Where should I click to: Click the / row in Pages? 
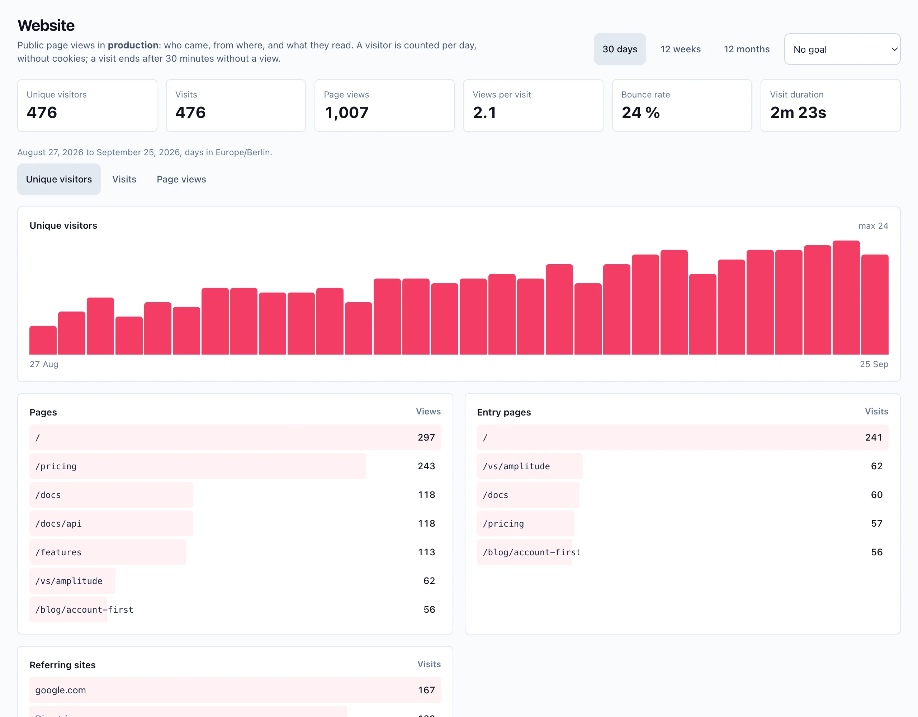(x=235, y=437)
